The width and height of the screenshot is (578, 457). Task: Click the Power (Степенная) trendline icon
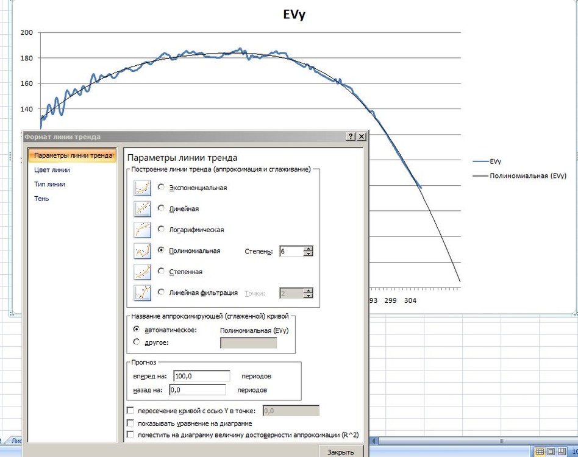[142, 272]
